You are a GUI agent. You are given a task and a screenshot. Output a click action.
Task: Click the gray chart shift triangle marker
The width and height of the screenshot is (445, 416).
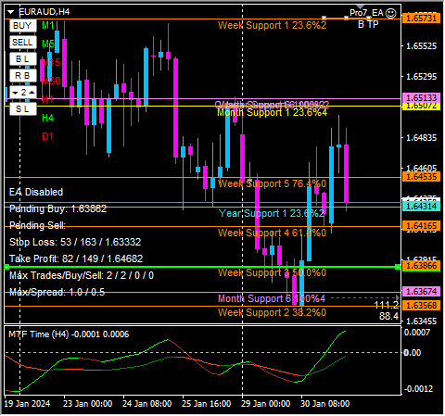pos(360,7)
